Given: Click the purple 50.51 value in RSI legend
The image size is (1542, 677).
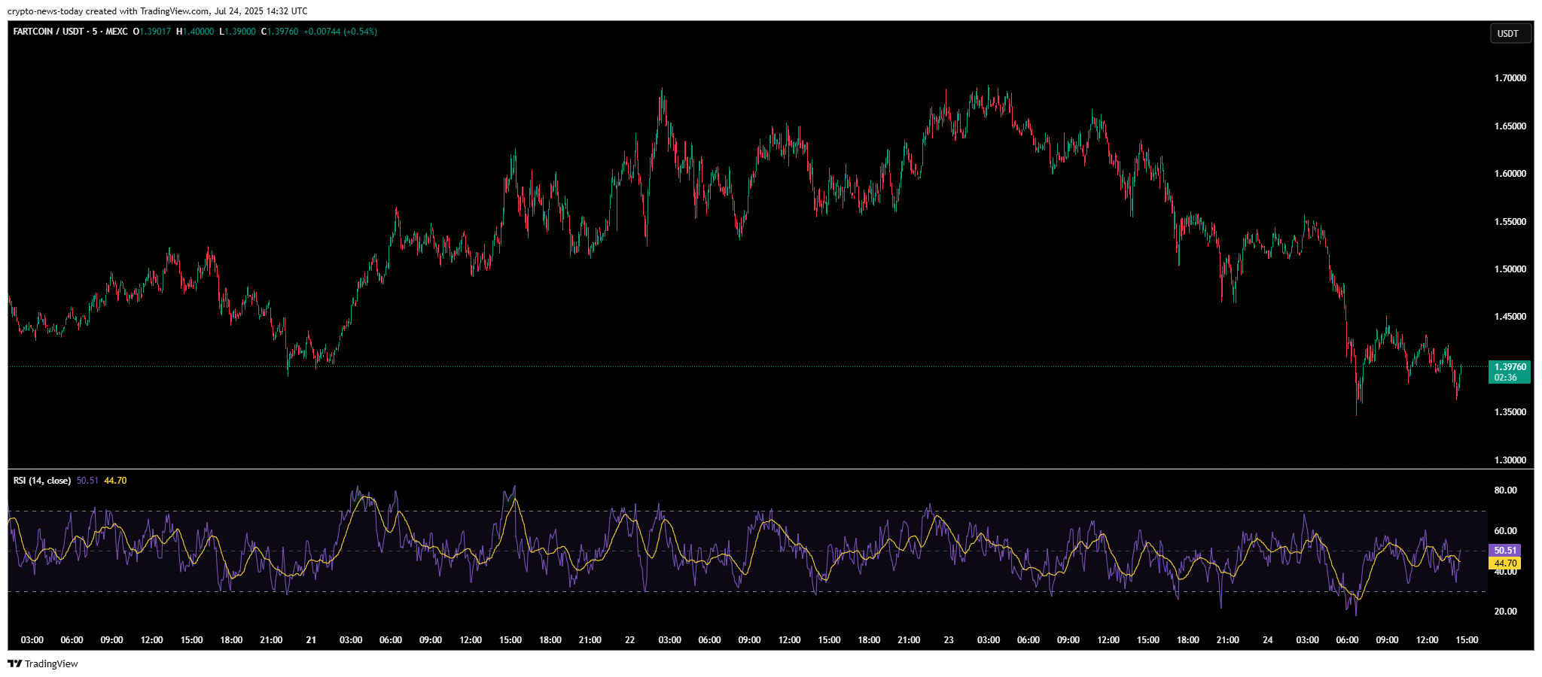Looking at the screenshot, I should (87, 480).
